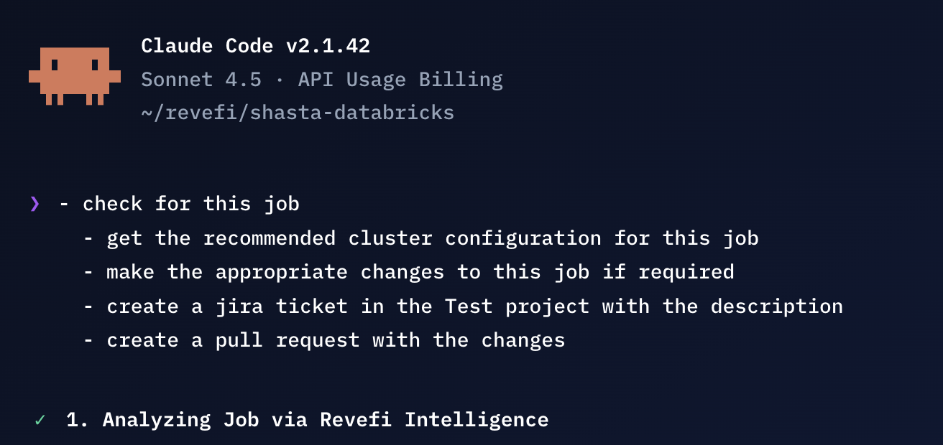Open the ~/revefi/shasta-databricks path

tap(298, 113)
